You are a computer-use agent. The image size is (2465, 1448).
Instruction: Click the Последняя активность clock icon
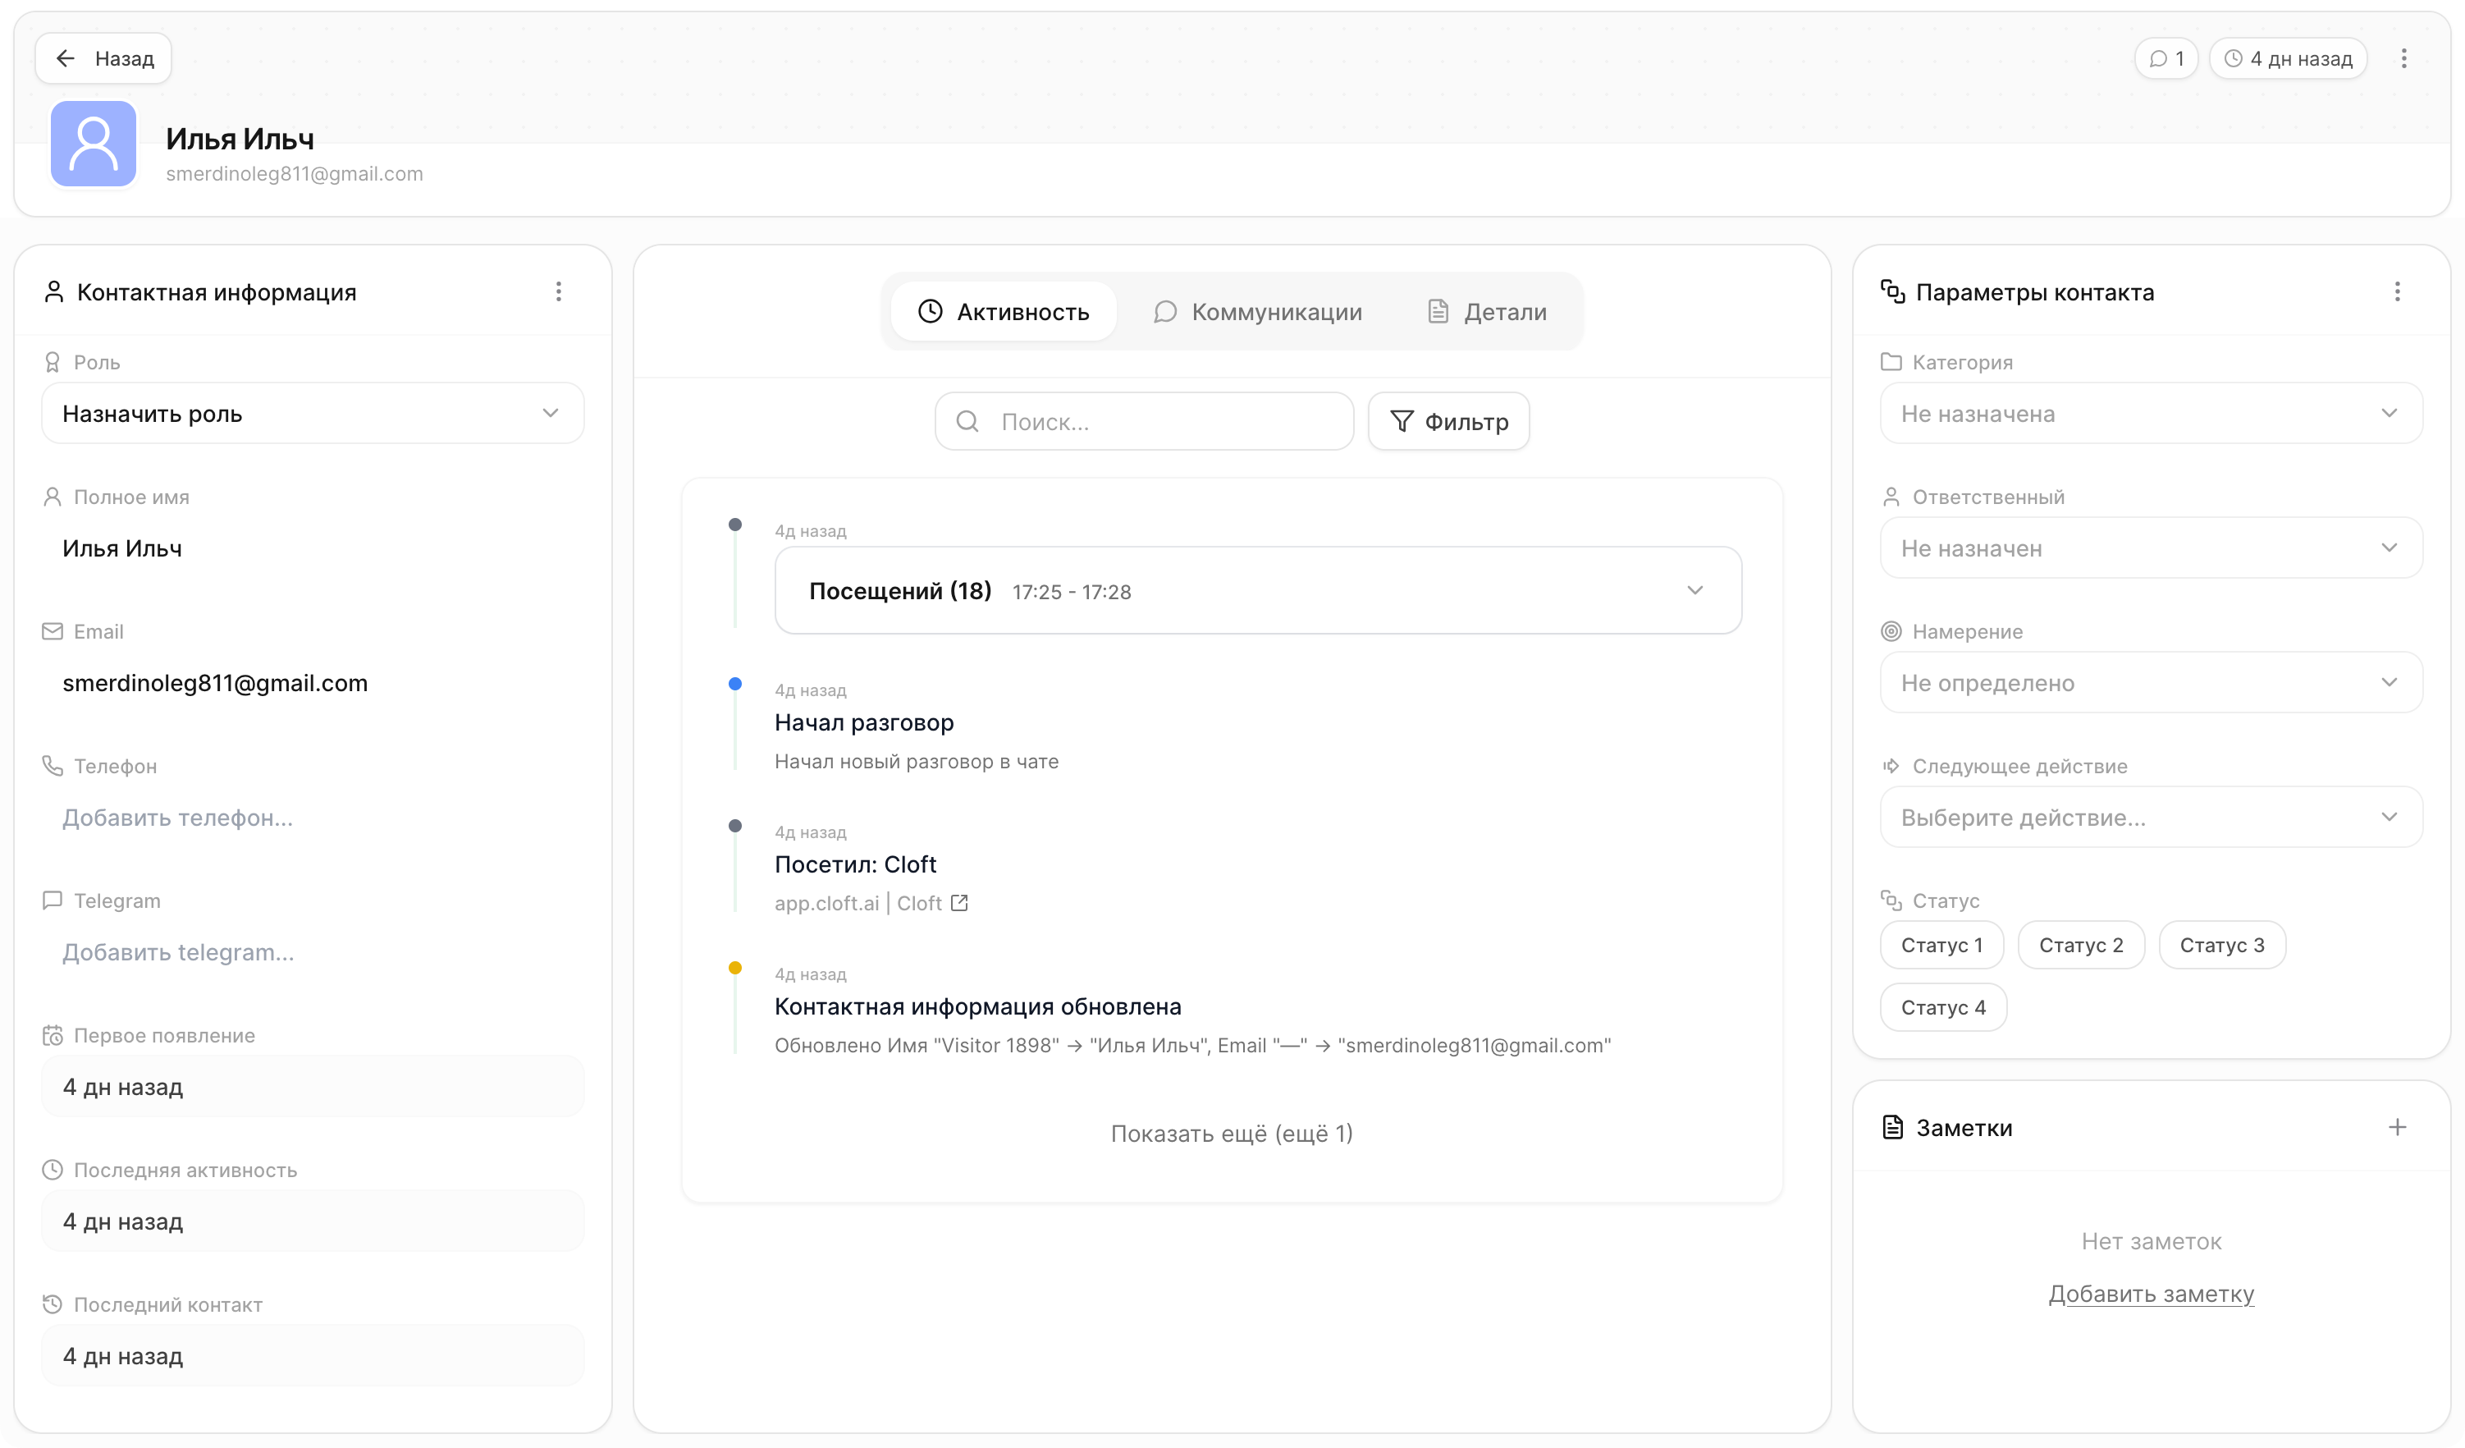pos(53,1169)
